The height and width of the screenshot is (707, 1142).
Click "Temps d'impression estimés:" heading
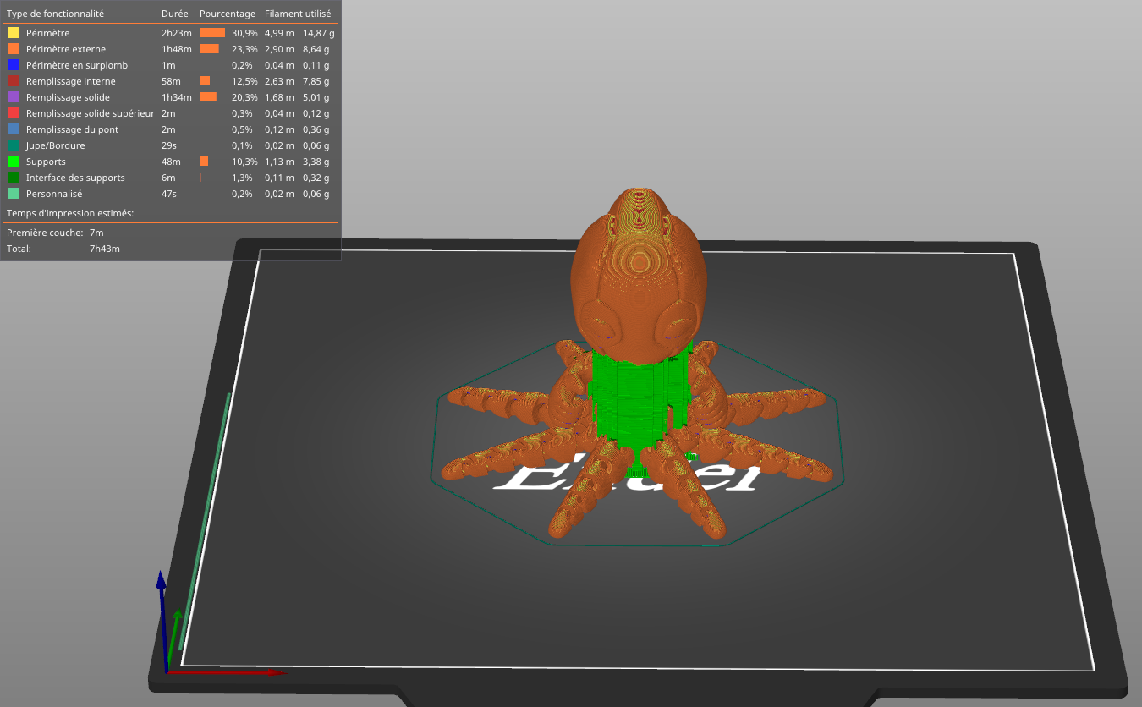click(70, 213)
